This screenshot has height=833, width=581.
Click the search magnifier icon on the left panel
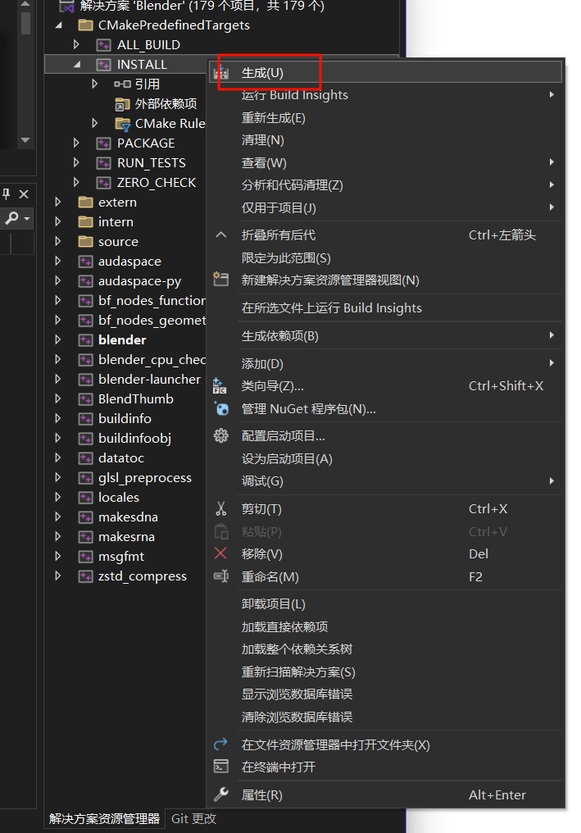pos(11,218)
